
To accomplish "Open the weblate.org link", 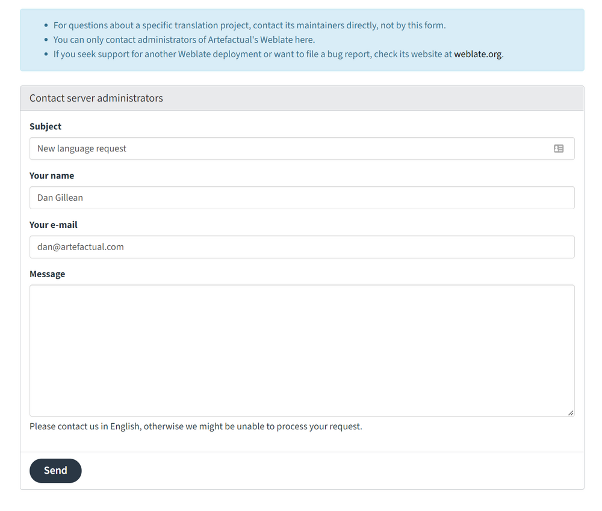I will pos(477,54).
